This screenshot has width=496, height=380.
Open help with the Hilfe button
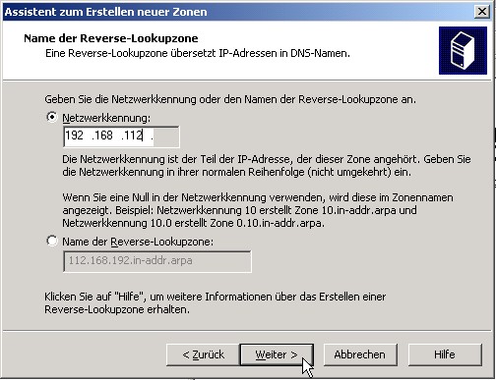coord(445,354)
